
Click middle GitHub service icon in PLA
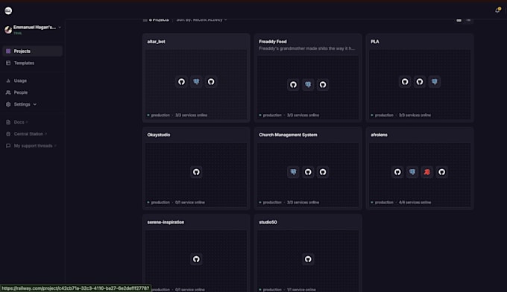click(x=420, y=82)
